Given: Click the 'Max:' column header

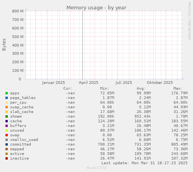Looking at the screenshot, I should pyautogui.click(x=178, y=89).
